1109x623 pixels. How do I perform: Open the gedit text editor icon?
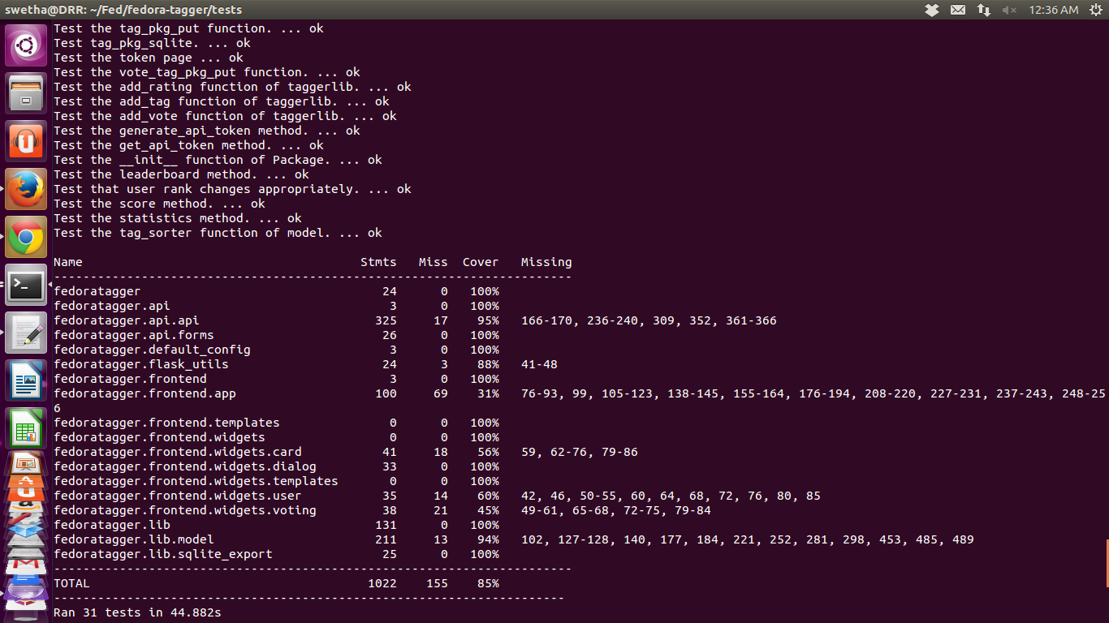(26, 333)
